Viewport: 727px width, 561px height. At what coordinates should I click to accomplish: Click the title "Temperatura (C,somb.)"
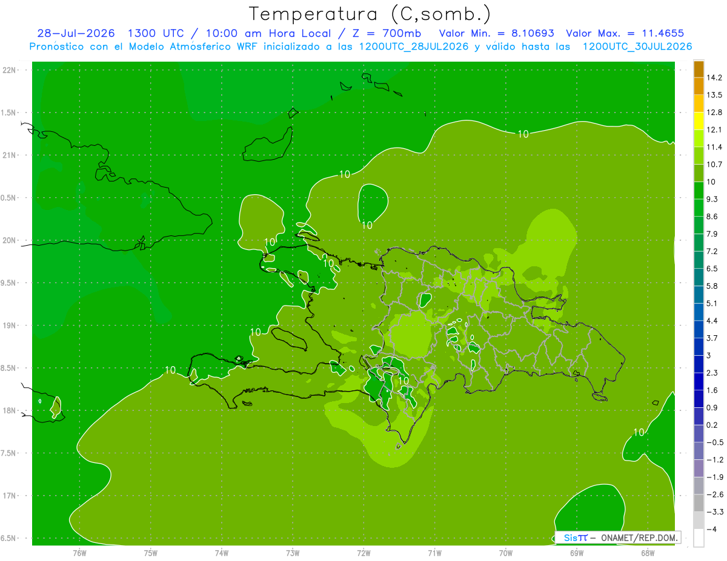pos(370,14)
